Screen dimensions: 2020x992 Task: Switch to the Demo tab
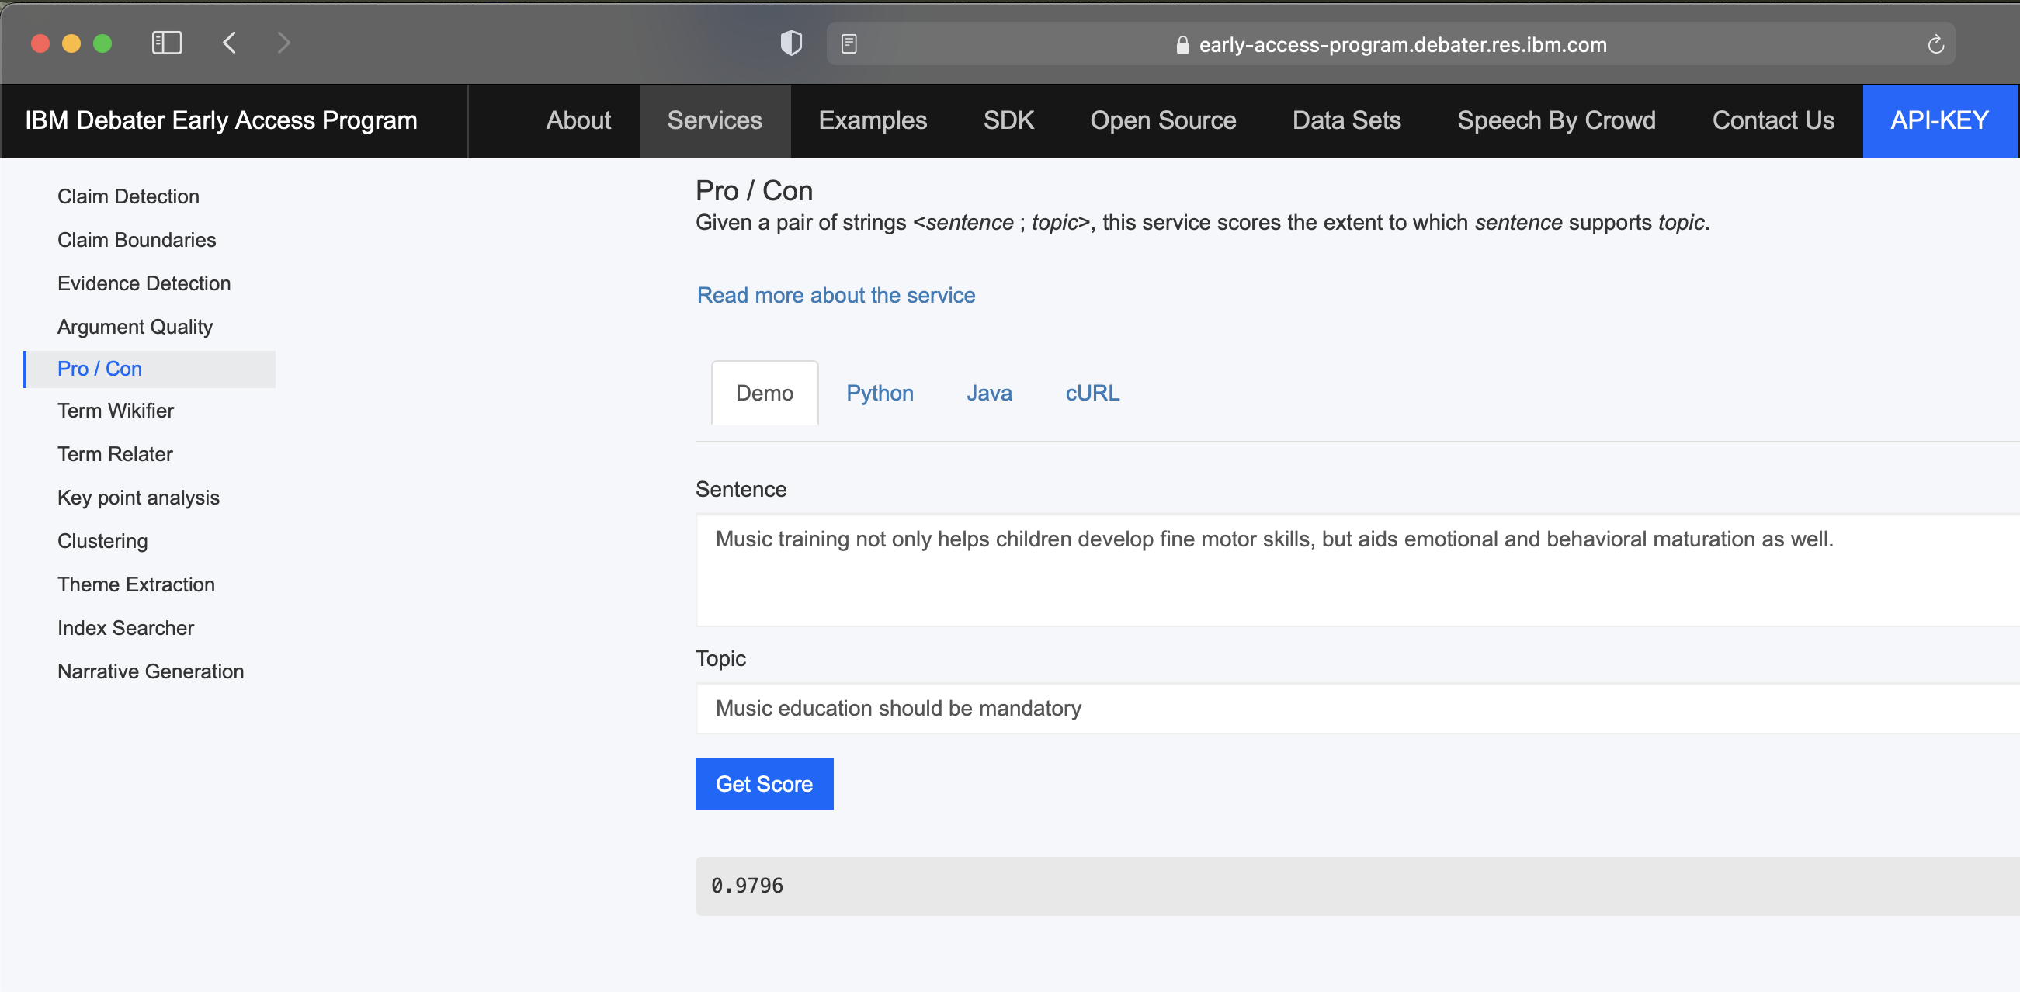[x=765, y=393]
